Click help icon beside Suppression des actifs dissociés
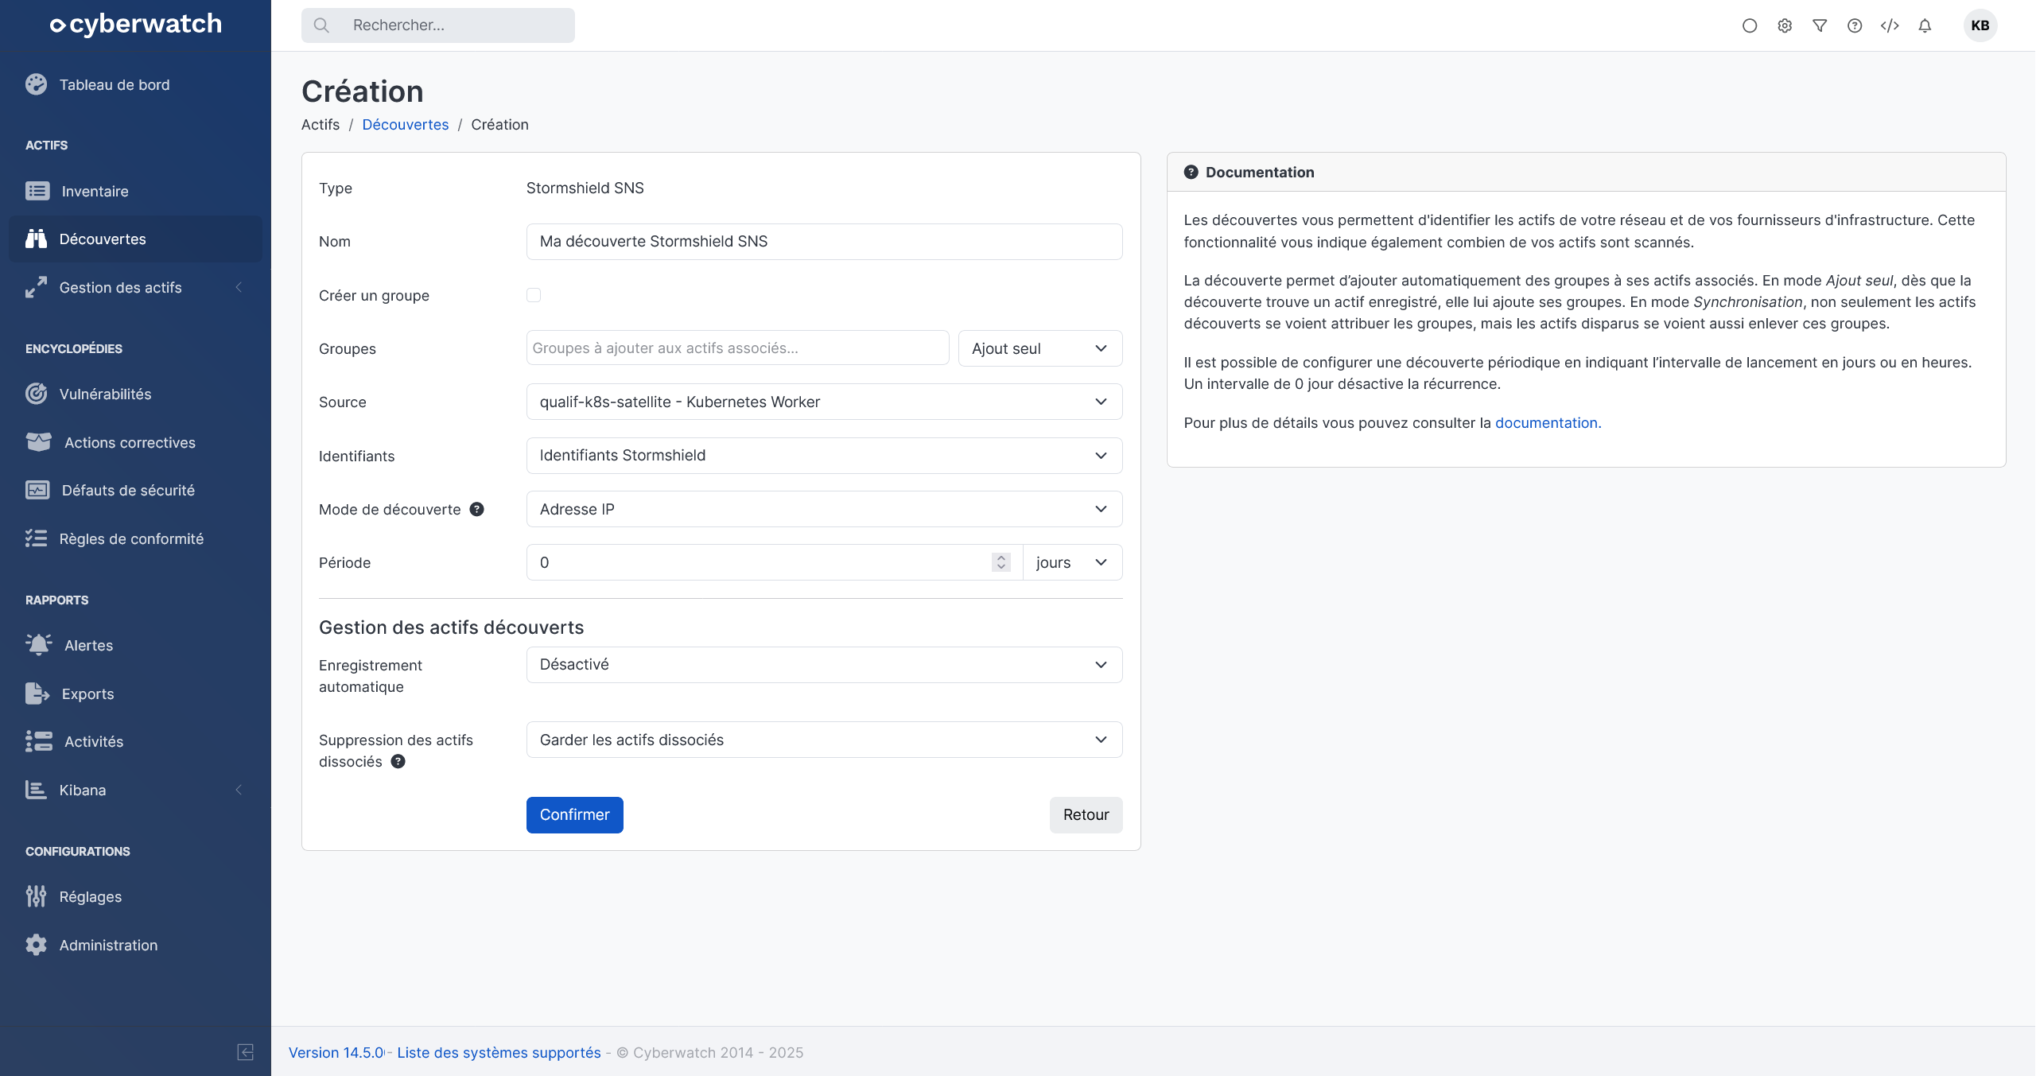2036x1076 pixels. pos(398,761)
